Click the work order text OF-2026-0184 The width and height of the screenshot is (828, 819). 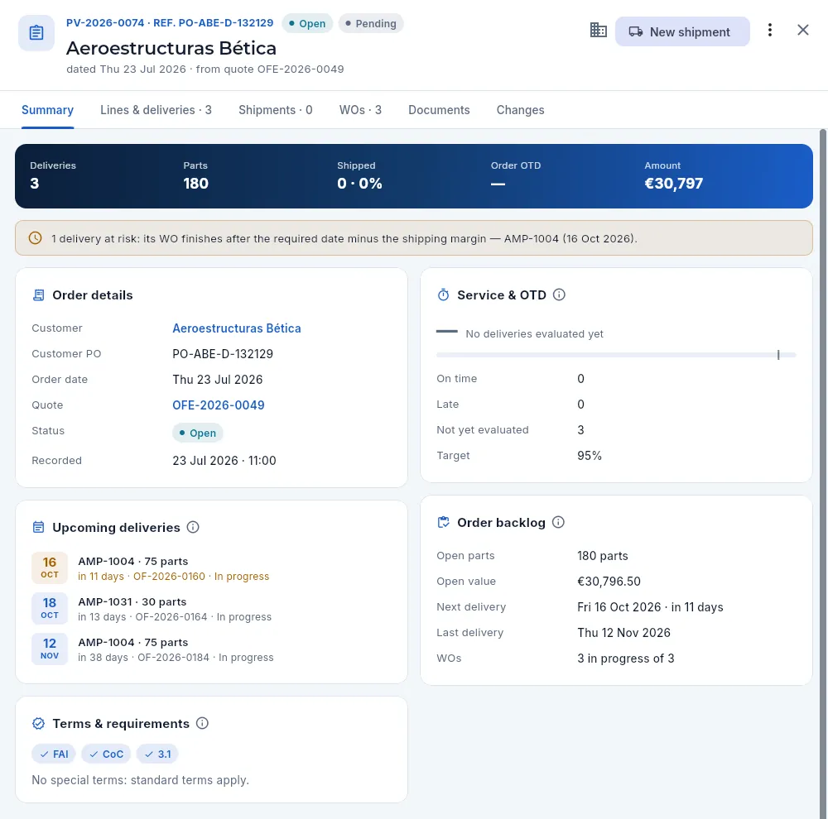173,658
